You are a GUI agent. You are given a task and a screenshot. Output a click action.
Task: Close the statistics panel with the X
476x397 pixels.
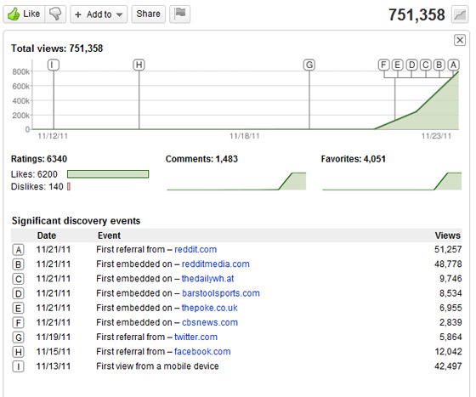pos(460,40)
